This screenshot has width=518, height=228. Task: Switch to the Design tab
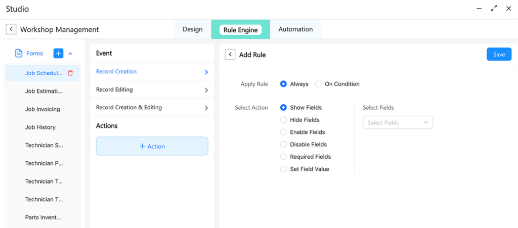pos(192,29)
